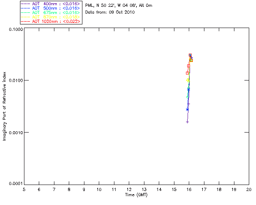The width and height of the screenshot is (256, 205).
Task: Click the yellow triangle data marker
Action: 188,80
